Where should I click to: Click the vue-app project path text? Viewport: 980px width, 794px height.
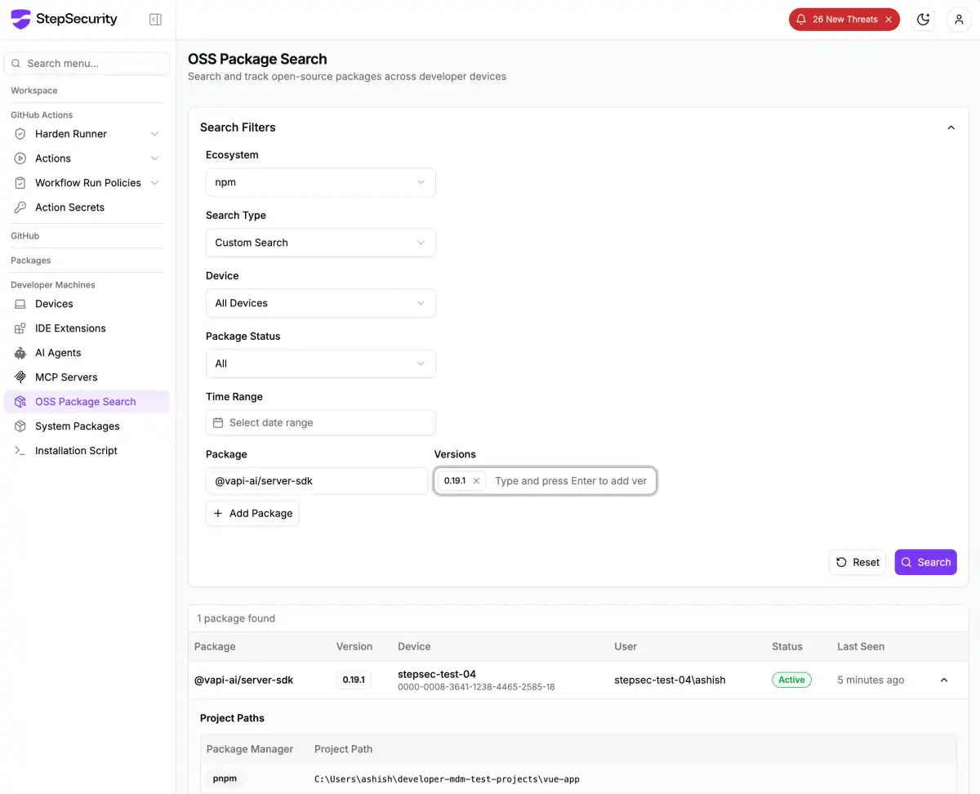click(447, 779)
